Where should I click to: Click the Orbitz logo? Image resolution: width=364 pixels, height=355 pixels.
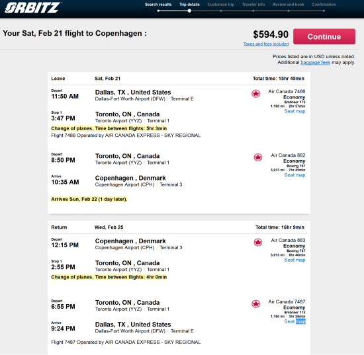pos(32,7)
